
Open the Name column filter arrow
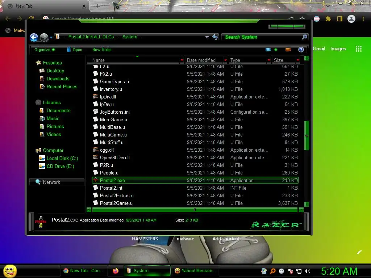coord(182,60)
